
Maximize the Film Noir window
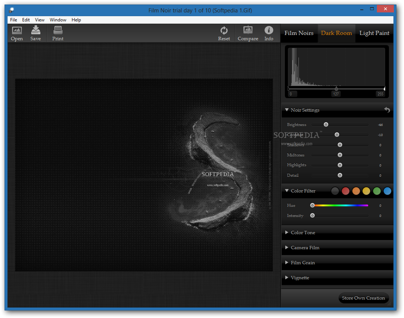coord(372,9)
